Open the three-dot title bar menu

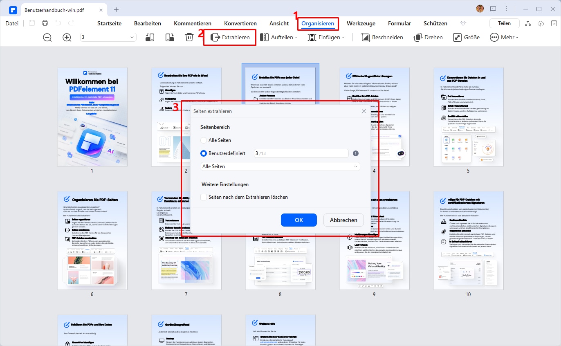coord(506,9)
